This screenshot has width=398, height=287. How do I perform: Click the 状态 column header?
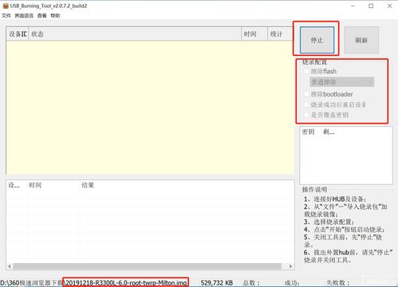tap(135, 33)
